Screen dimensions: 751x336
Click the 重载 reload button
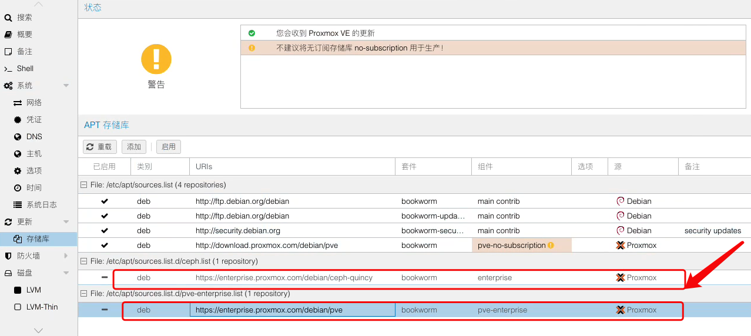click(100, 147)
